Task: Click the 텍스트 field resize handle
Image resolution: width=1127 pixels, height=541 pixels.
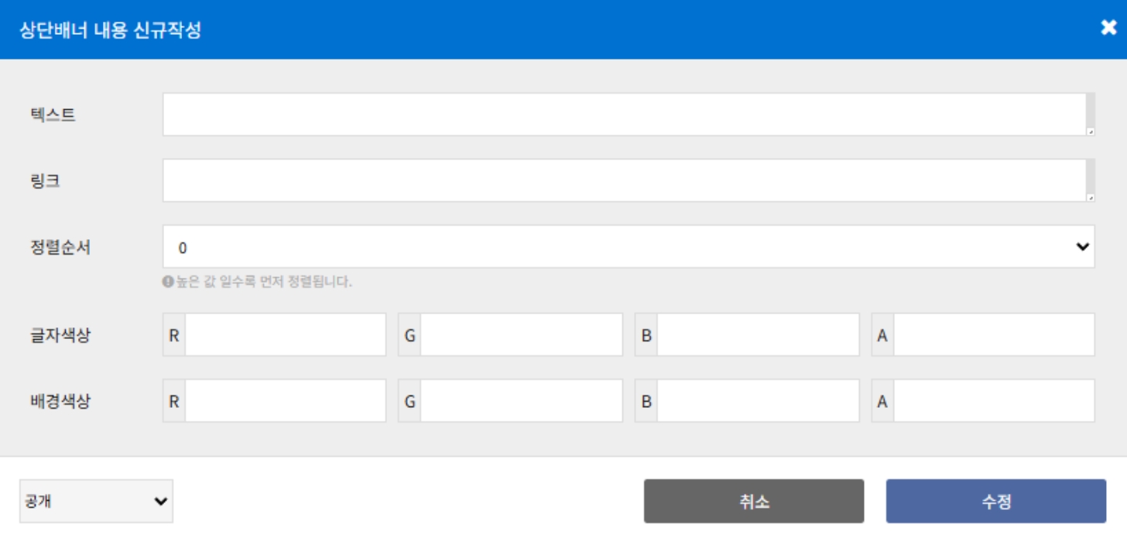Action: (x=1091, y=132)
